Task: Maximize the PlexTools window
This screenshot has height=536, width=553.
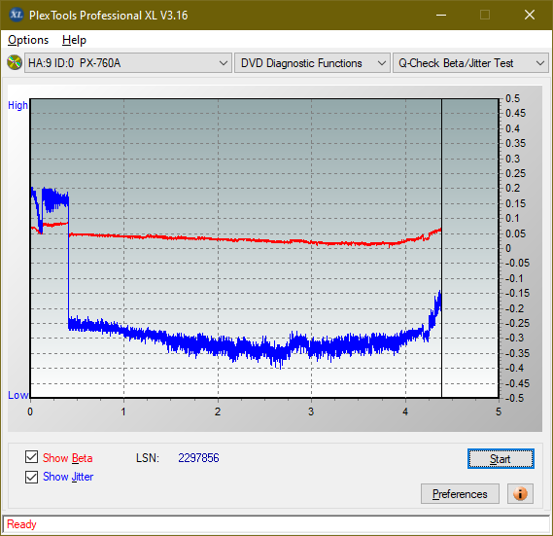Action: pos(485,15)
